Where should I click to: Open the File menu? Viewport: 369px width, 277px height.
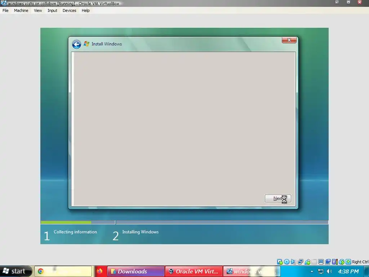coord(5,10)
